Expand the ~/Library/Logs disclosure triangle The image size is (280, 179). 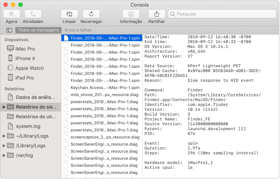click(x=4, y=136)
